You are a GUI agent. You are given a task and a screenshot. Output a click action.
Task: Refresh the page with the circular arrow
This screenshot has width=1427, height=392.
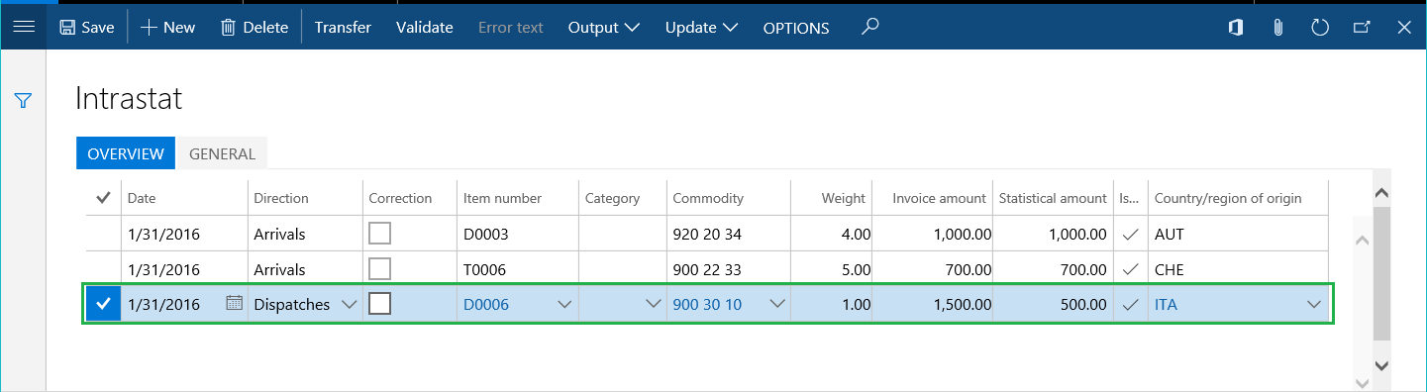[x=1320, y=28]
